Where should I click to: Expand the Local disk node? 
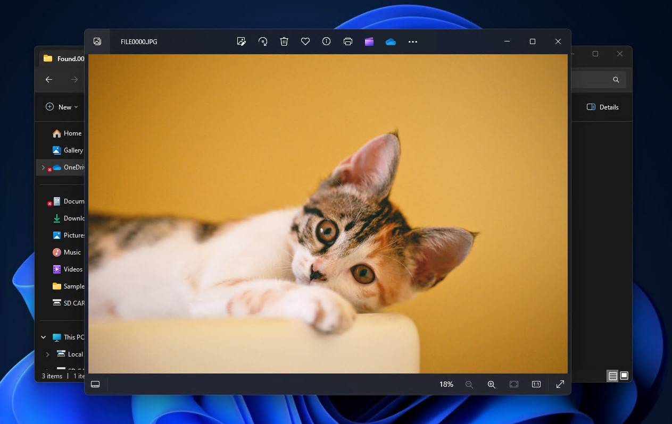click(x=47, y=354)
